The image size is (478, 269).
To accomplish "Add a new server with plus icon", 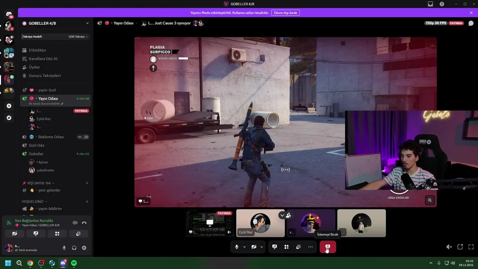I will 9,106.
